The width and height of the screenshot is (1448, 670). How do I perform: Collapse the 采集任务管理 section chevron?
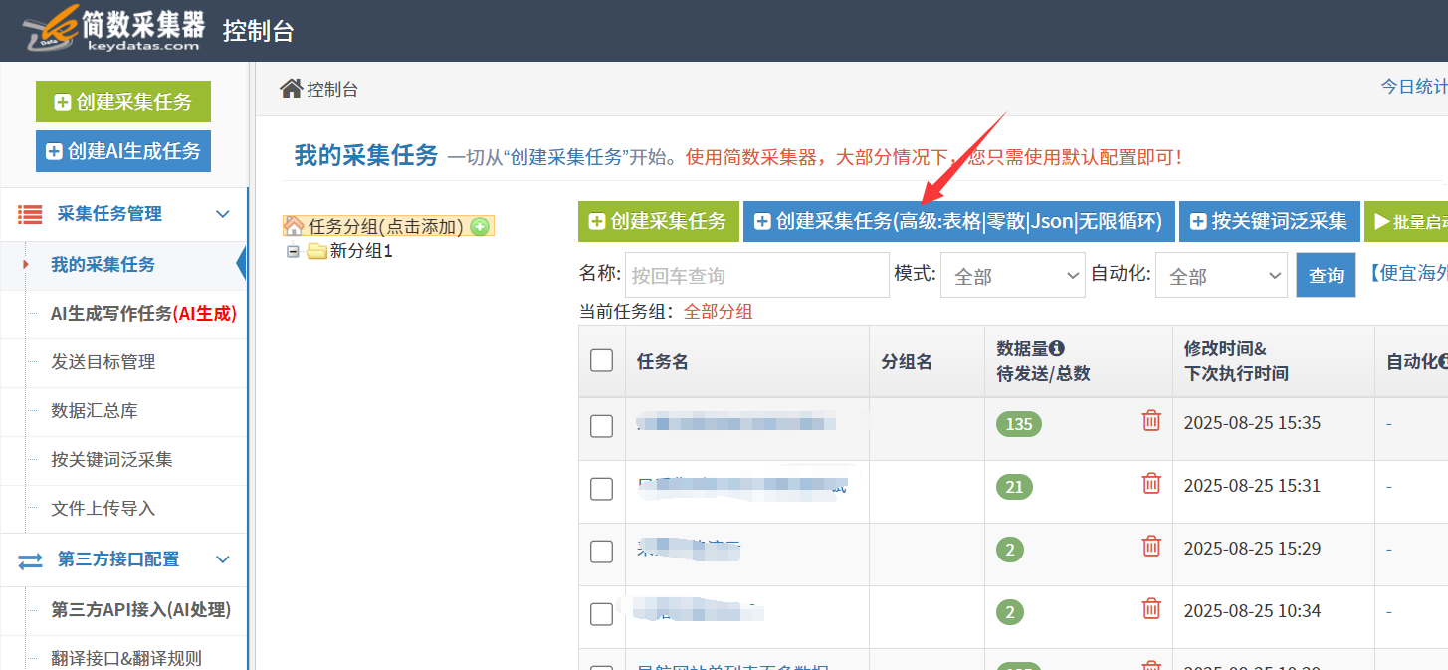point(223,214)
